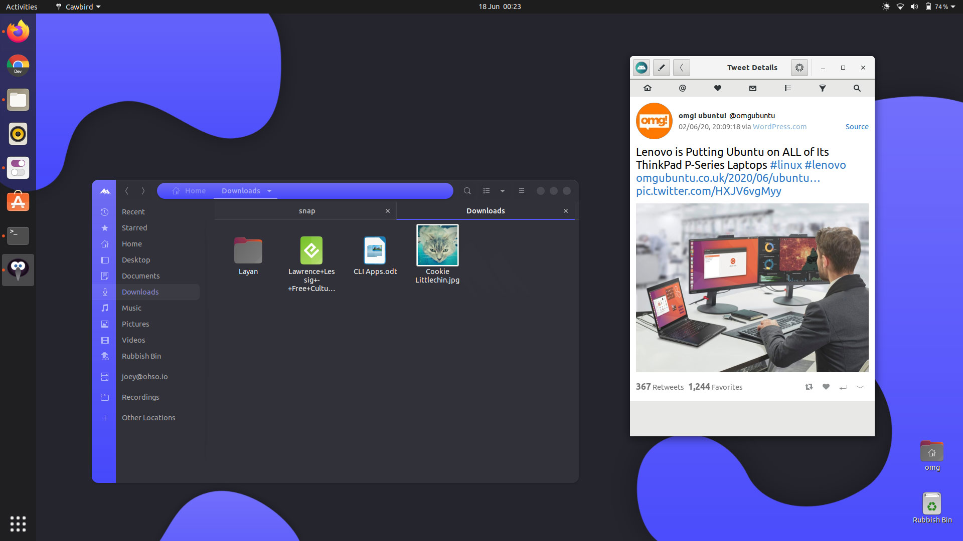Go back from Tweet Details

coord(682,68)
